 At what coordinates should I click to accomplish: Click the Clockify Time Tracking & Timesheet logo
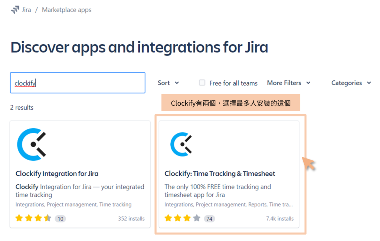[x=181, y=144]
